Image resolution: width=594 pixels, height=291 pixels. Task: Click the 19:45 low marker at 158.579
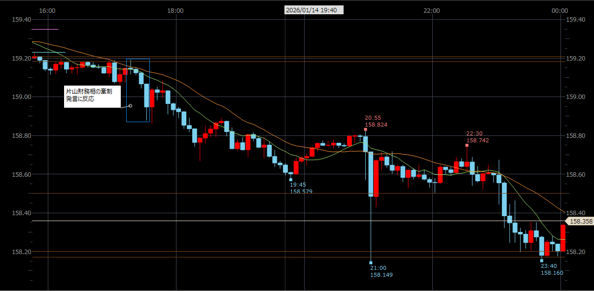[291, 180]
